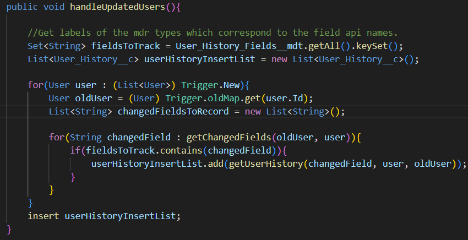This screenshot has height=240, width=468.
Task: Click the 'insert' DML keyword
Action: coord(43,216)
